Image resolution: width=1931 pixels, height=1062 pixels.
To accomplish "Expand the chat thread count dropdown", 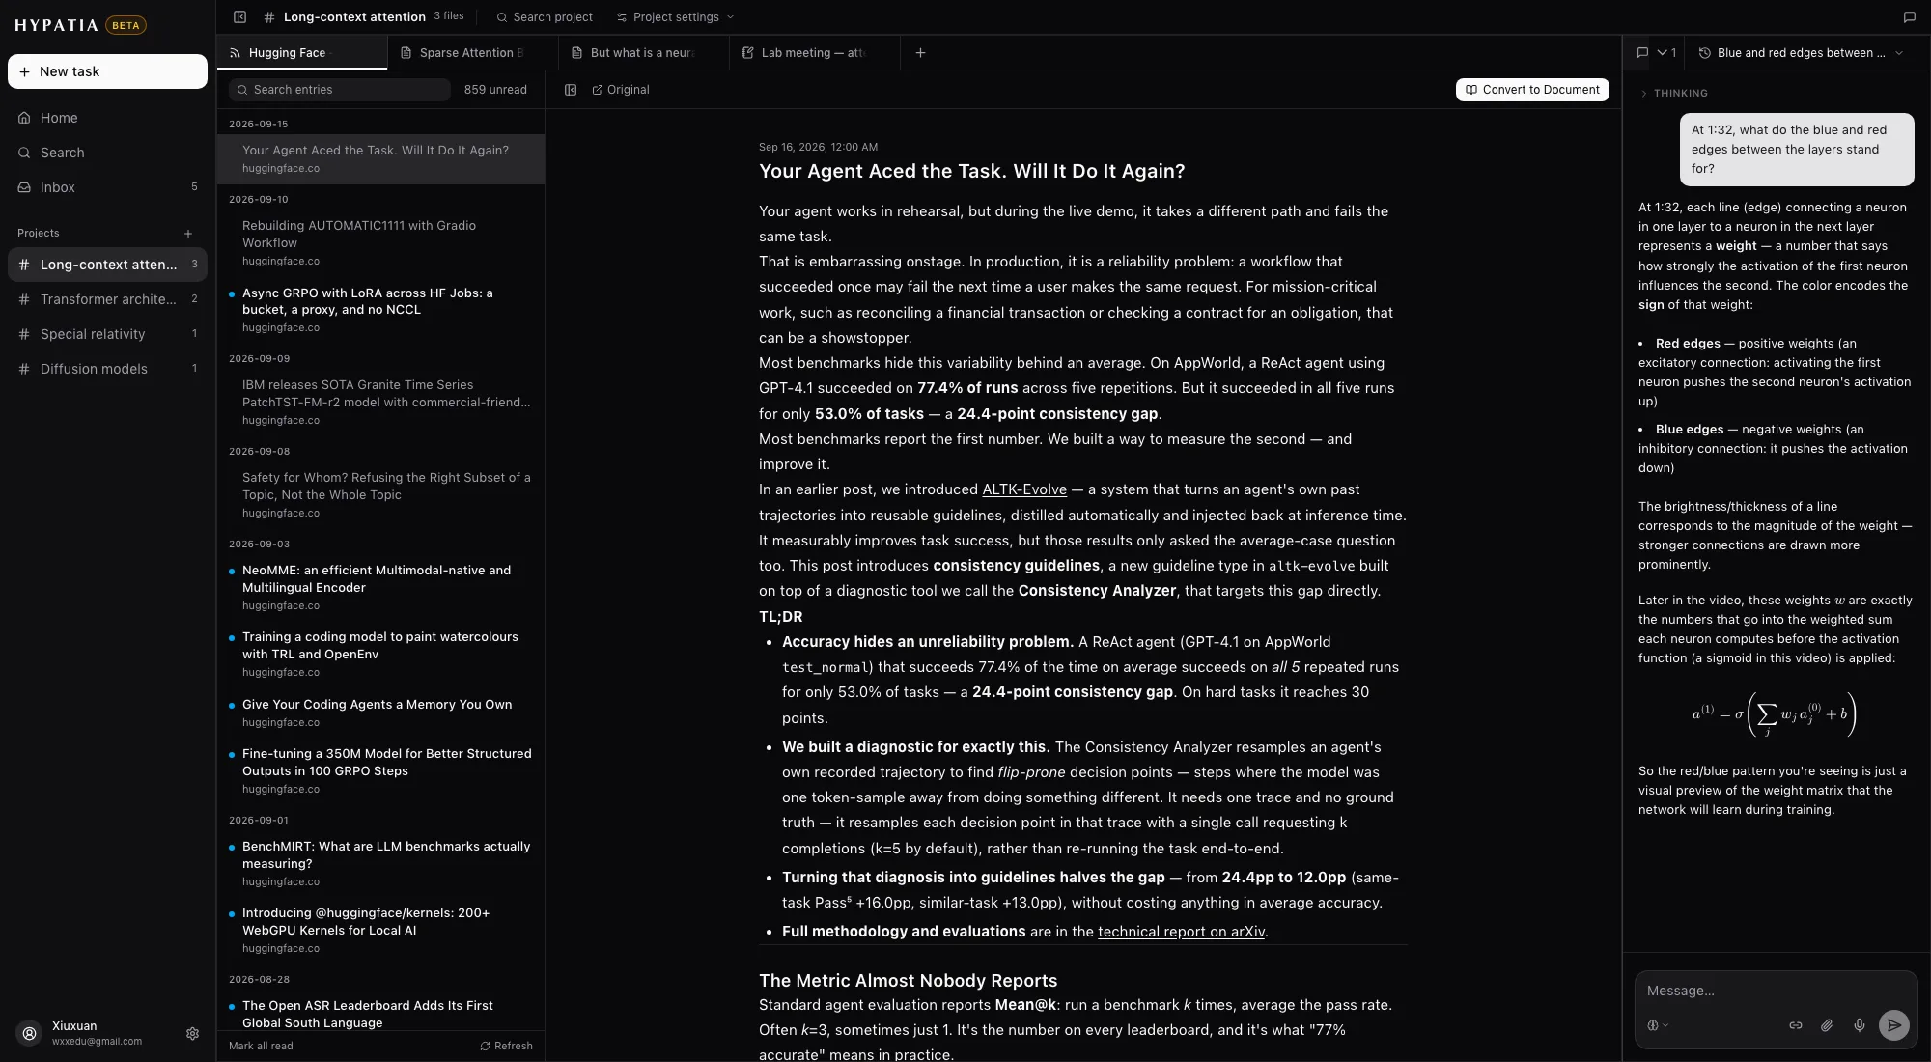I will [1667, 53].
